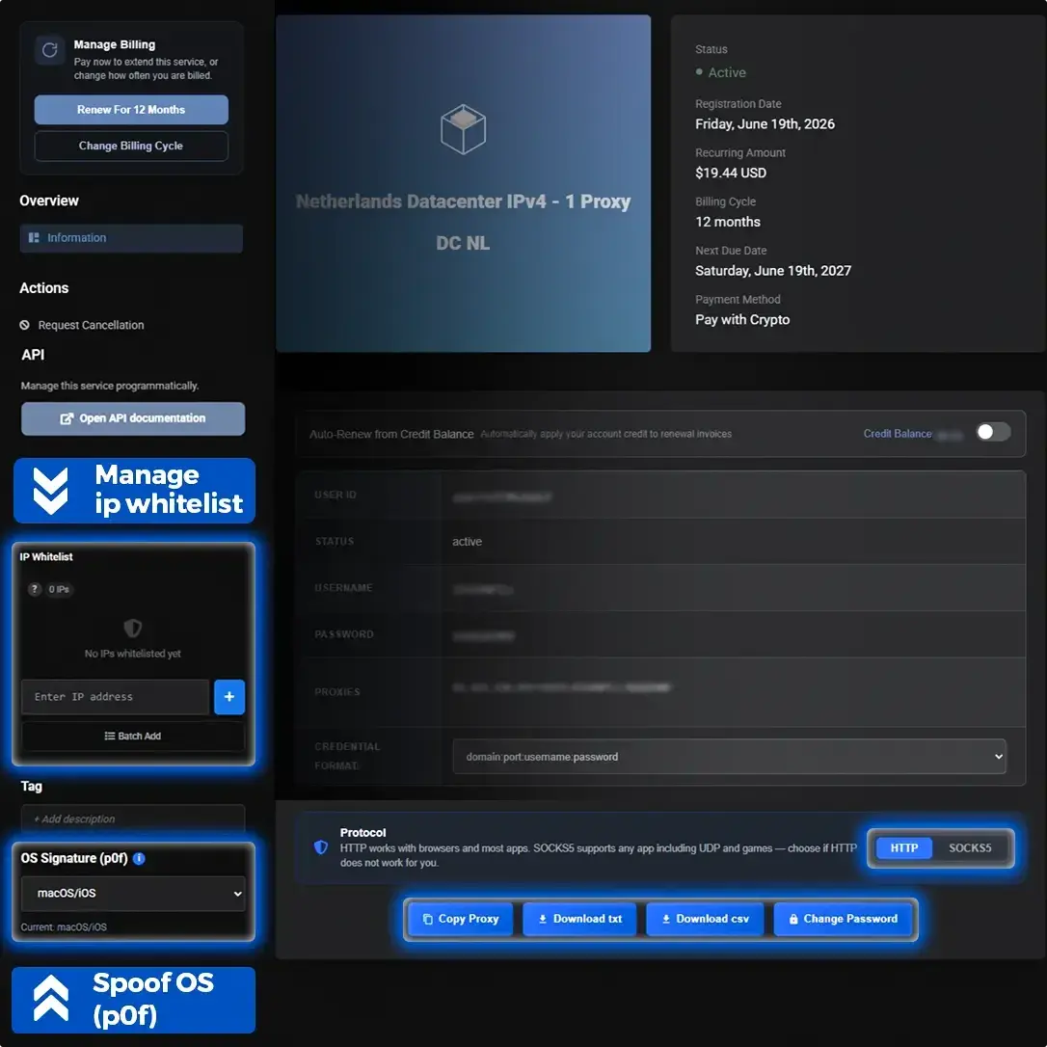
Task: Click the Manage Billing refresh icon
Action: (49, 50)
